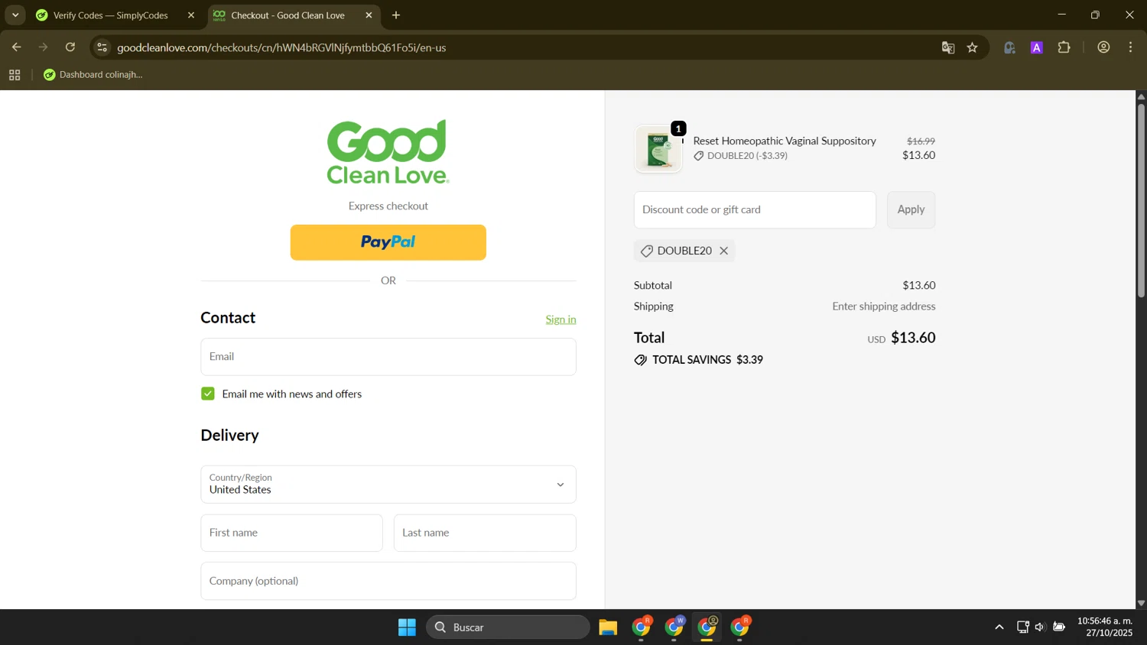Viewport: 1147px width, 645px height.
Task: Reload the checkout page
Action: 70,47
